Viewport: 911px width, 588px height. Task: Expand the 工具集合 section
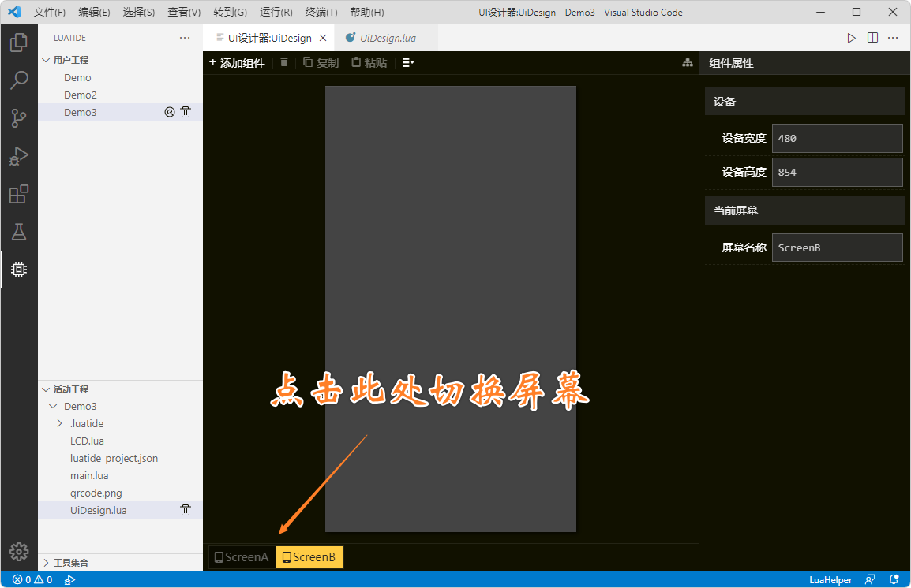point(46,563)
